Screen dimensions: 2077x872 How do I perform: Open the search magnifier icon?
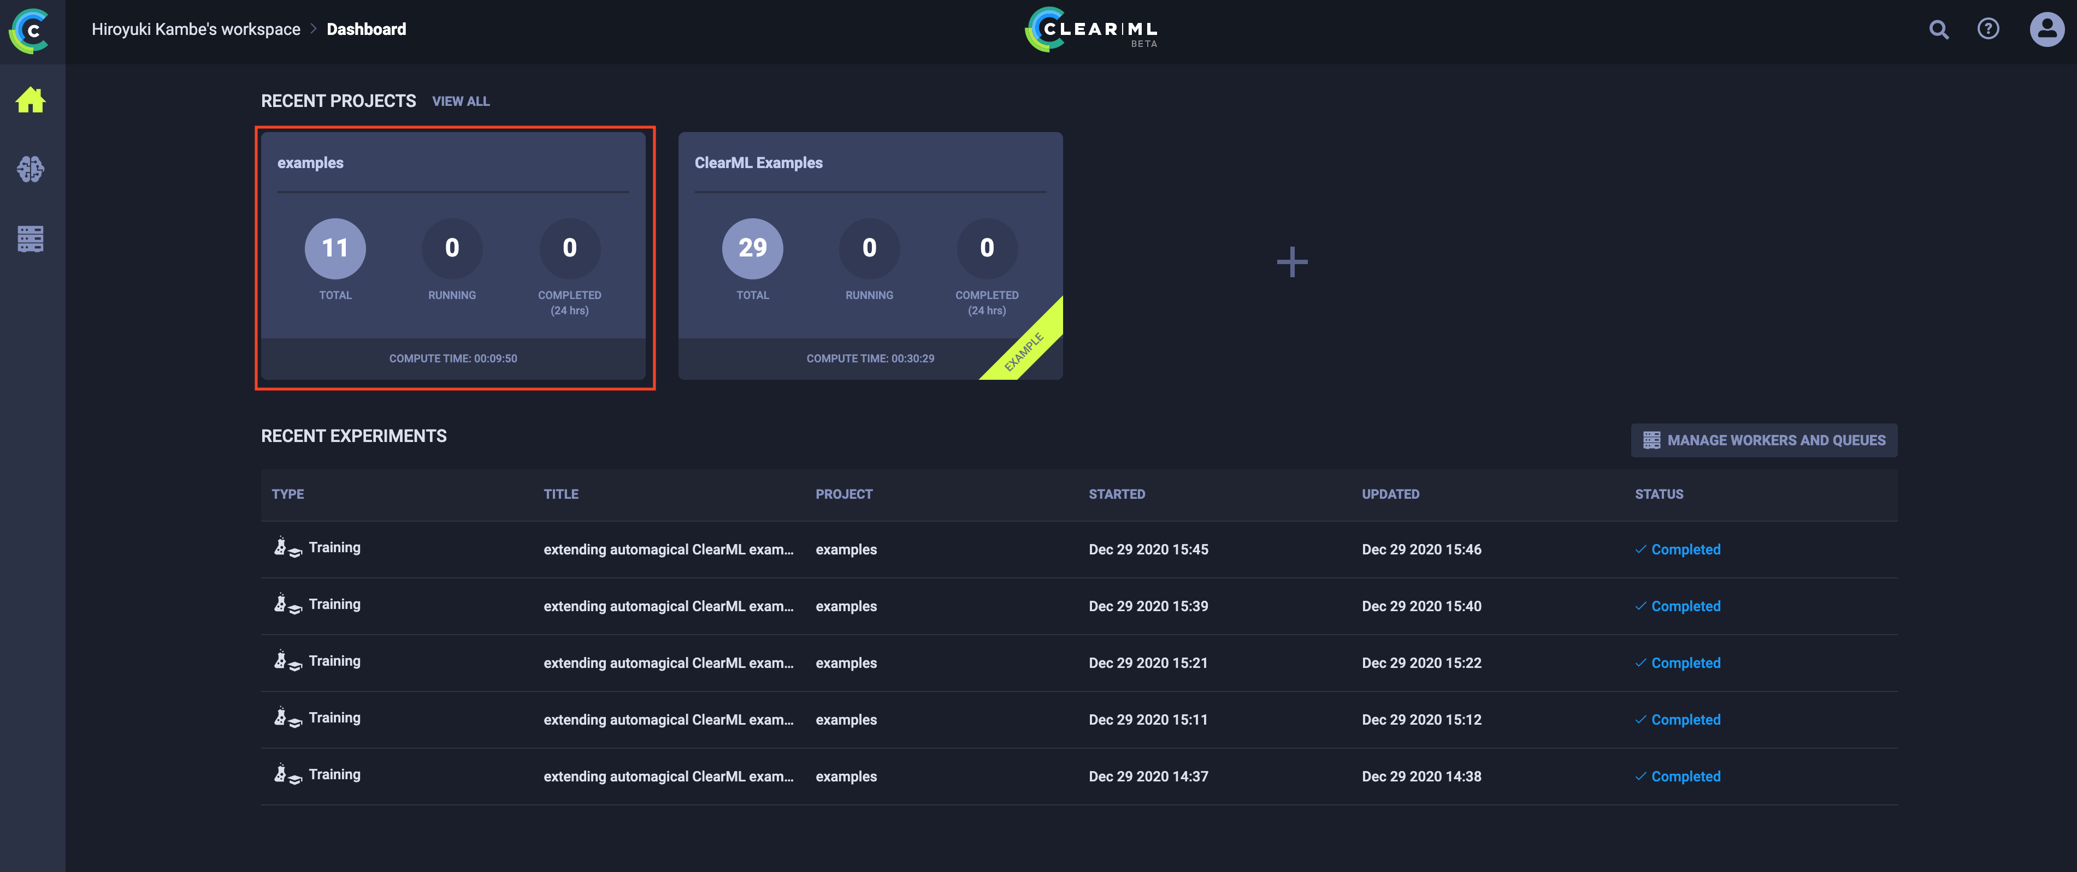pos(1939,30)
